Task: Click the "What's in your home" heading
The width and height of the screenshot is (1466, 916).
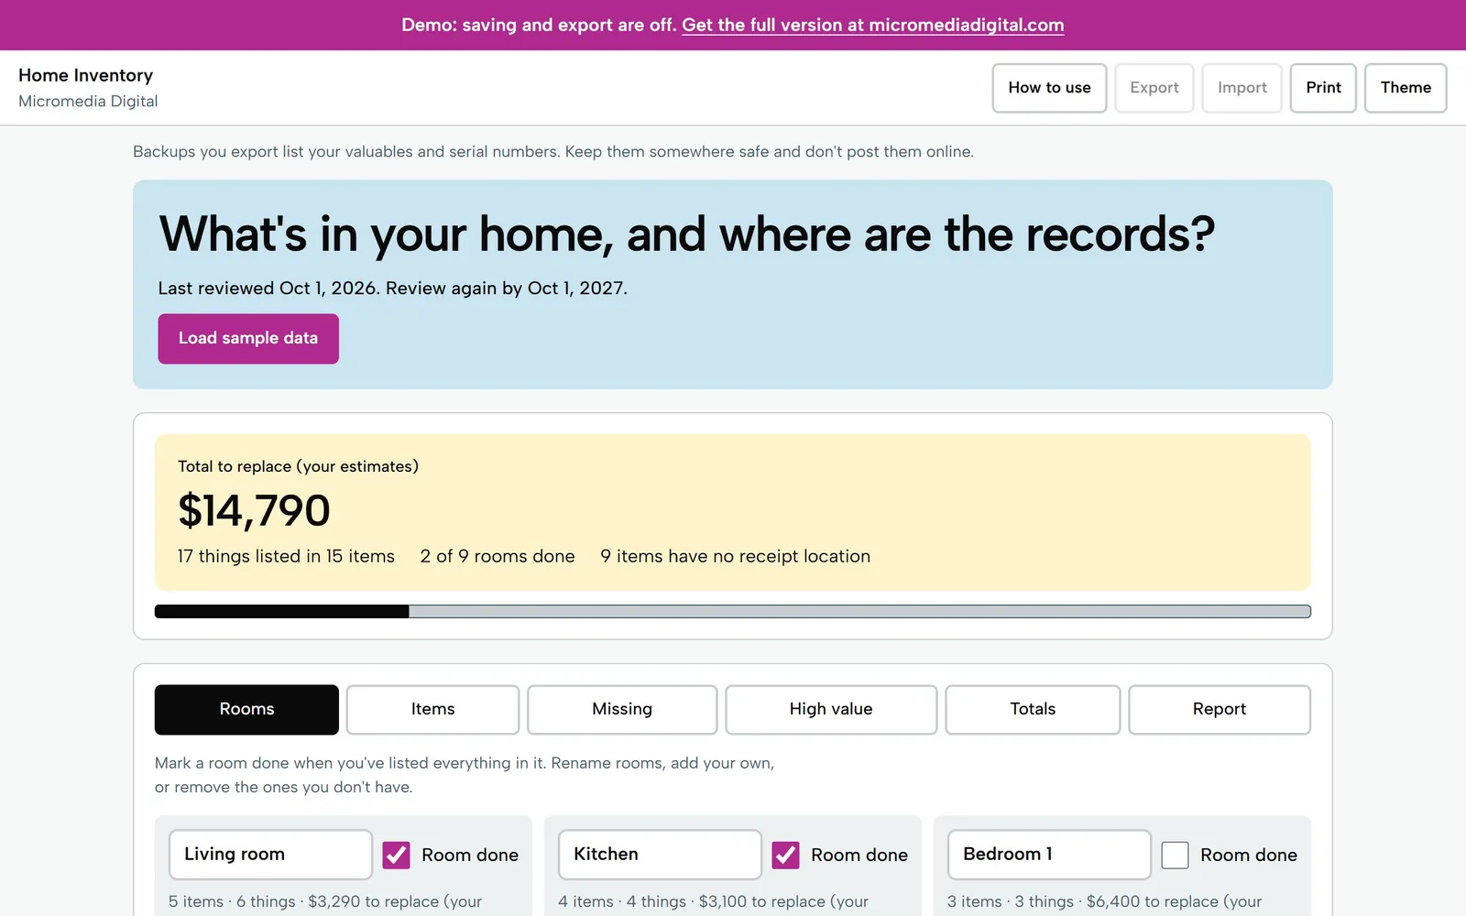Action: (x=687, y=234)
